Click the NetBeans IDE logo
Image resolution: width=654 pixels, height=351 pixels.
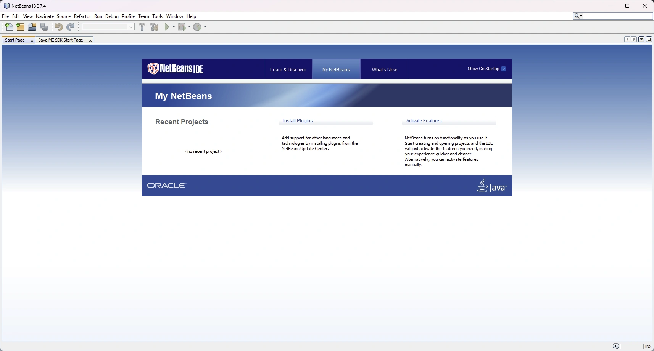[176, 69]
